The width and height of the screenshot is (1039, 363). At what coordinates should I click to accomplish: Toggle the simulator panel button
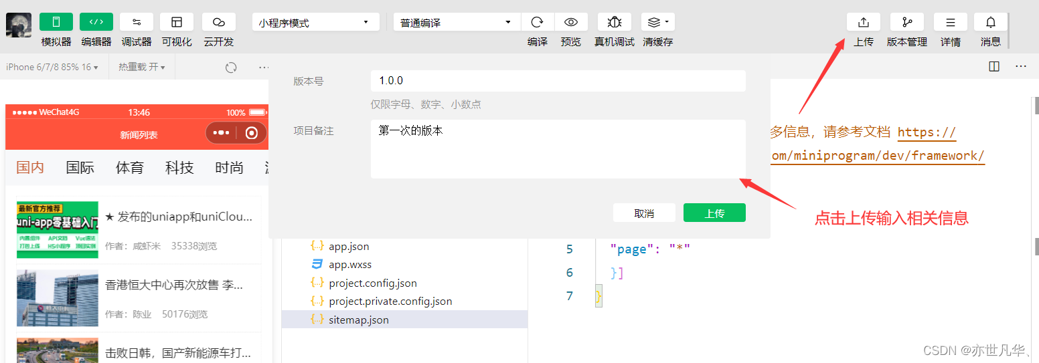[56, 22]
